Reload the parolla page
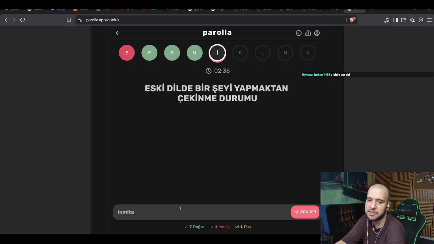Image resolution: width=434 pixels, height=244 pixels. pos(23,20)
